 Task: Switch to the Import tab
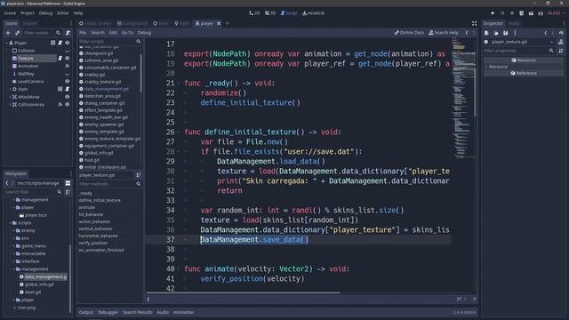(29, 23)
